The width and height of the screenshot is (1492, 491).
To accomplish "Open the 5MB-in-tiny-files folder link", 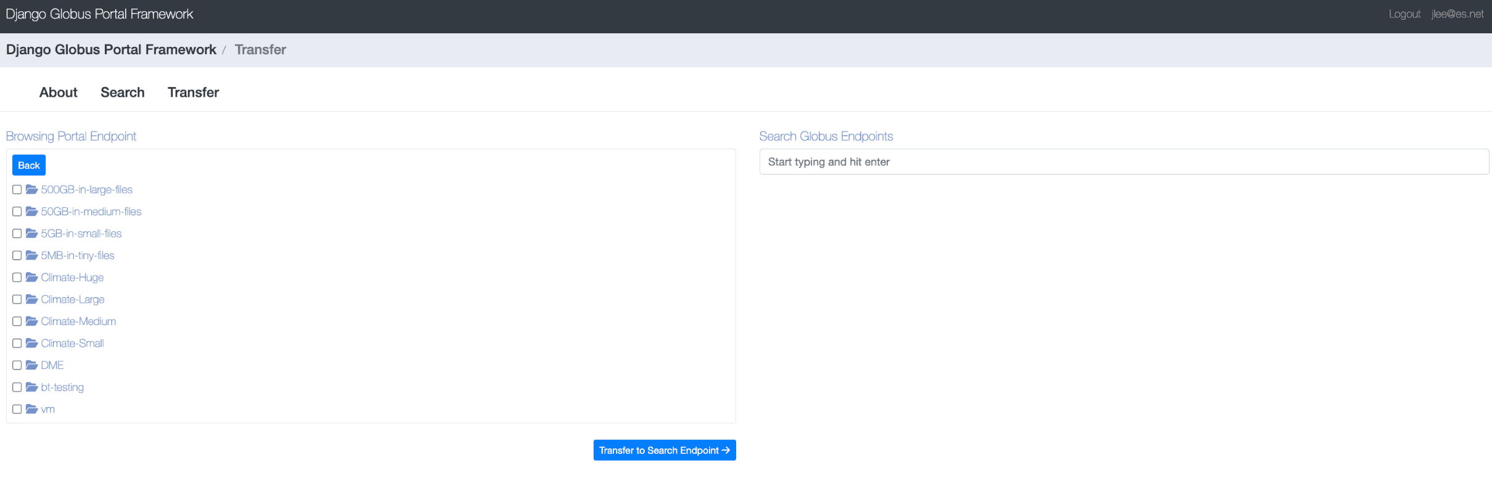I will click(78, 255).
